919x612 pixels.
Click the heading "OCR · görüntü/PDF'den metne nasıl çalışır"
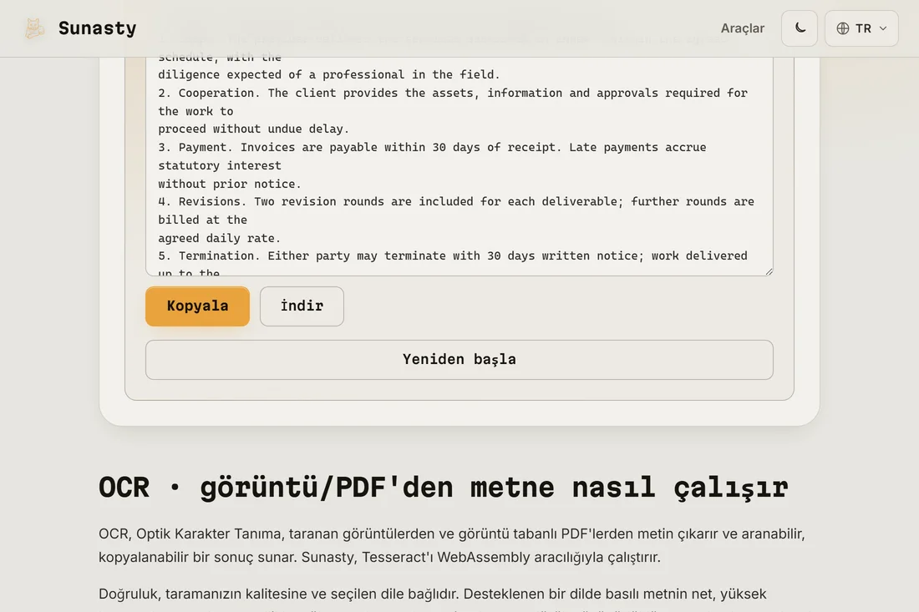[443, 488]
